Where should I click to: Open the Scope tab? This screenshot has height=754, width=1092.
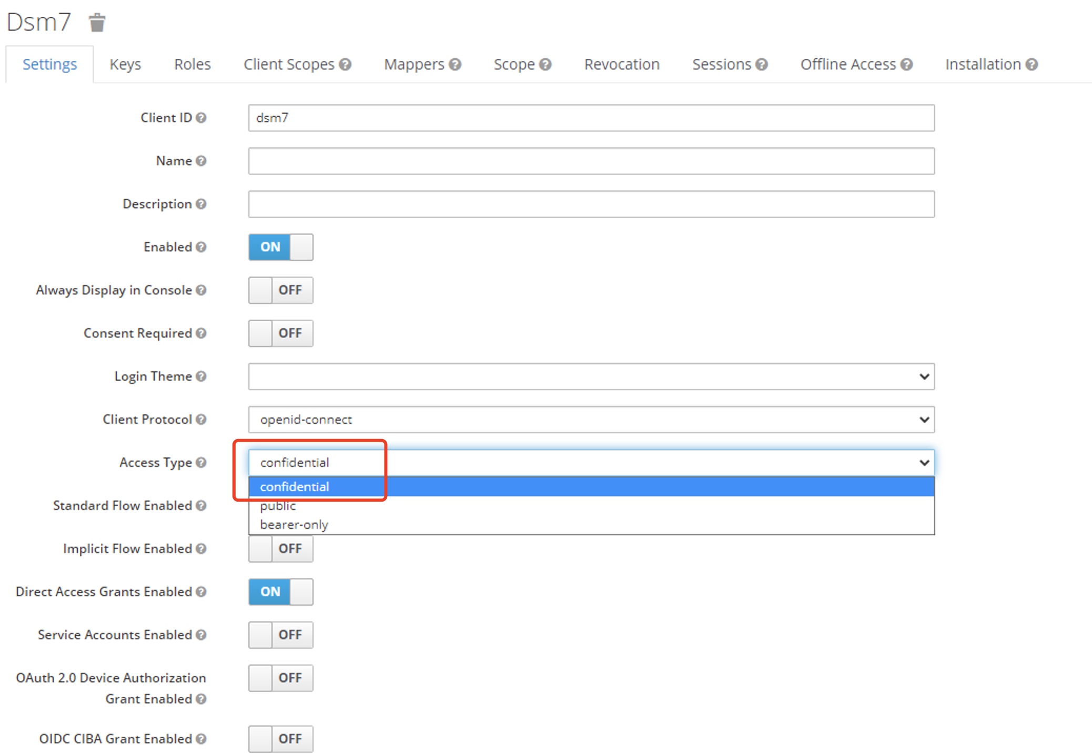(514, 65)
